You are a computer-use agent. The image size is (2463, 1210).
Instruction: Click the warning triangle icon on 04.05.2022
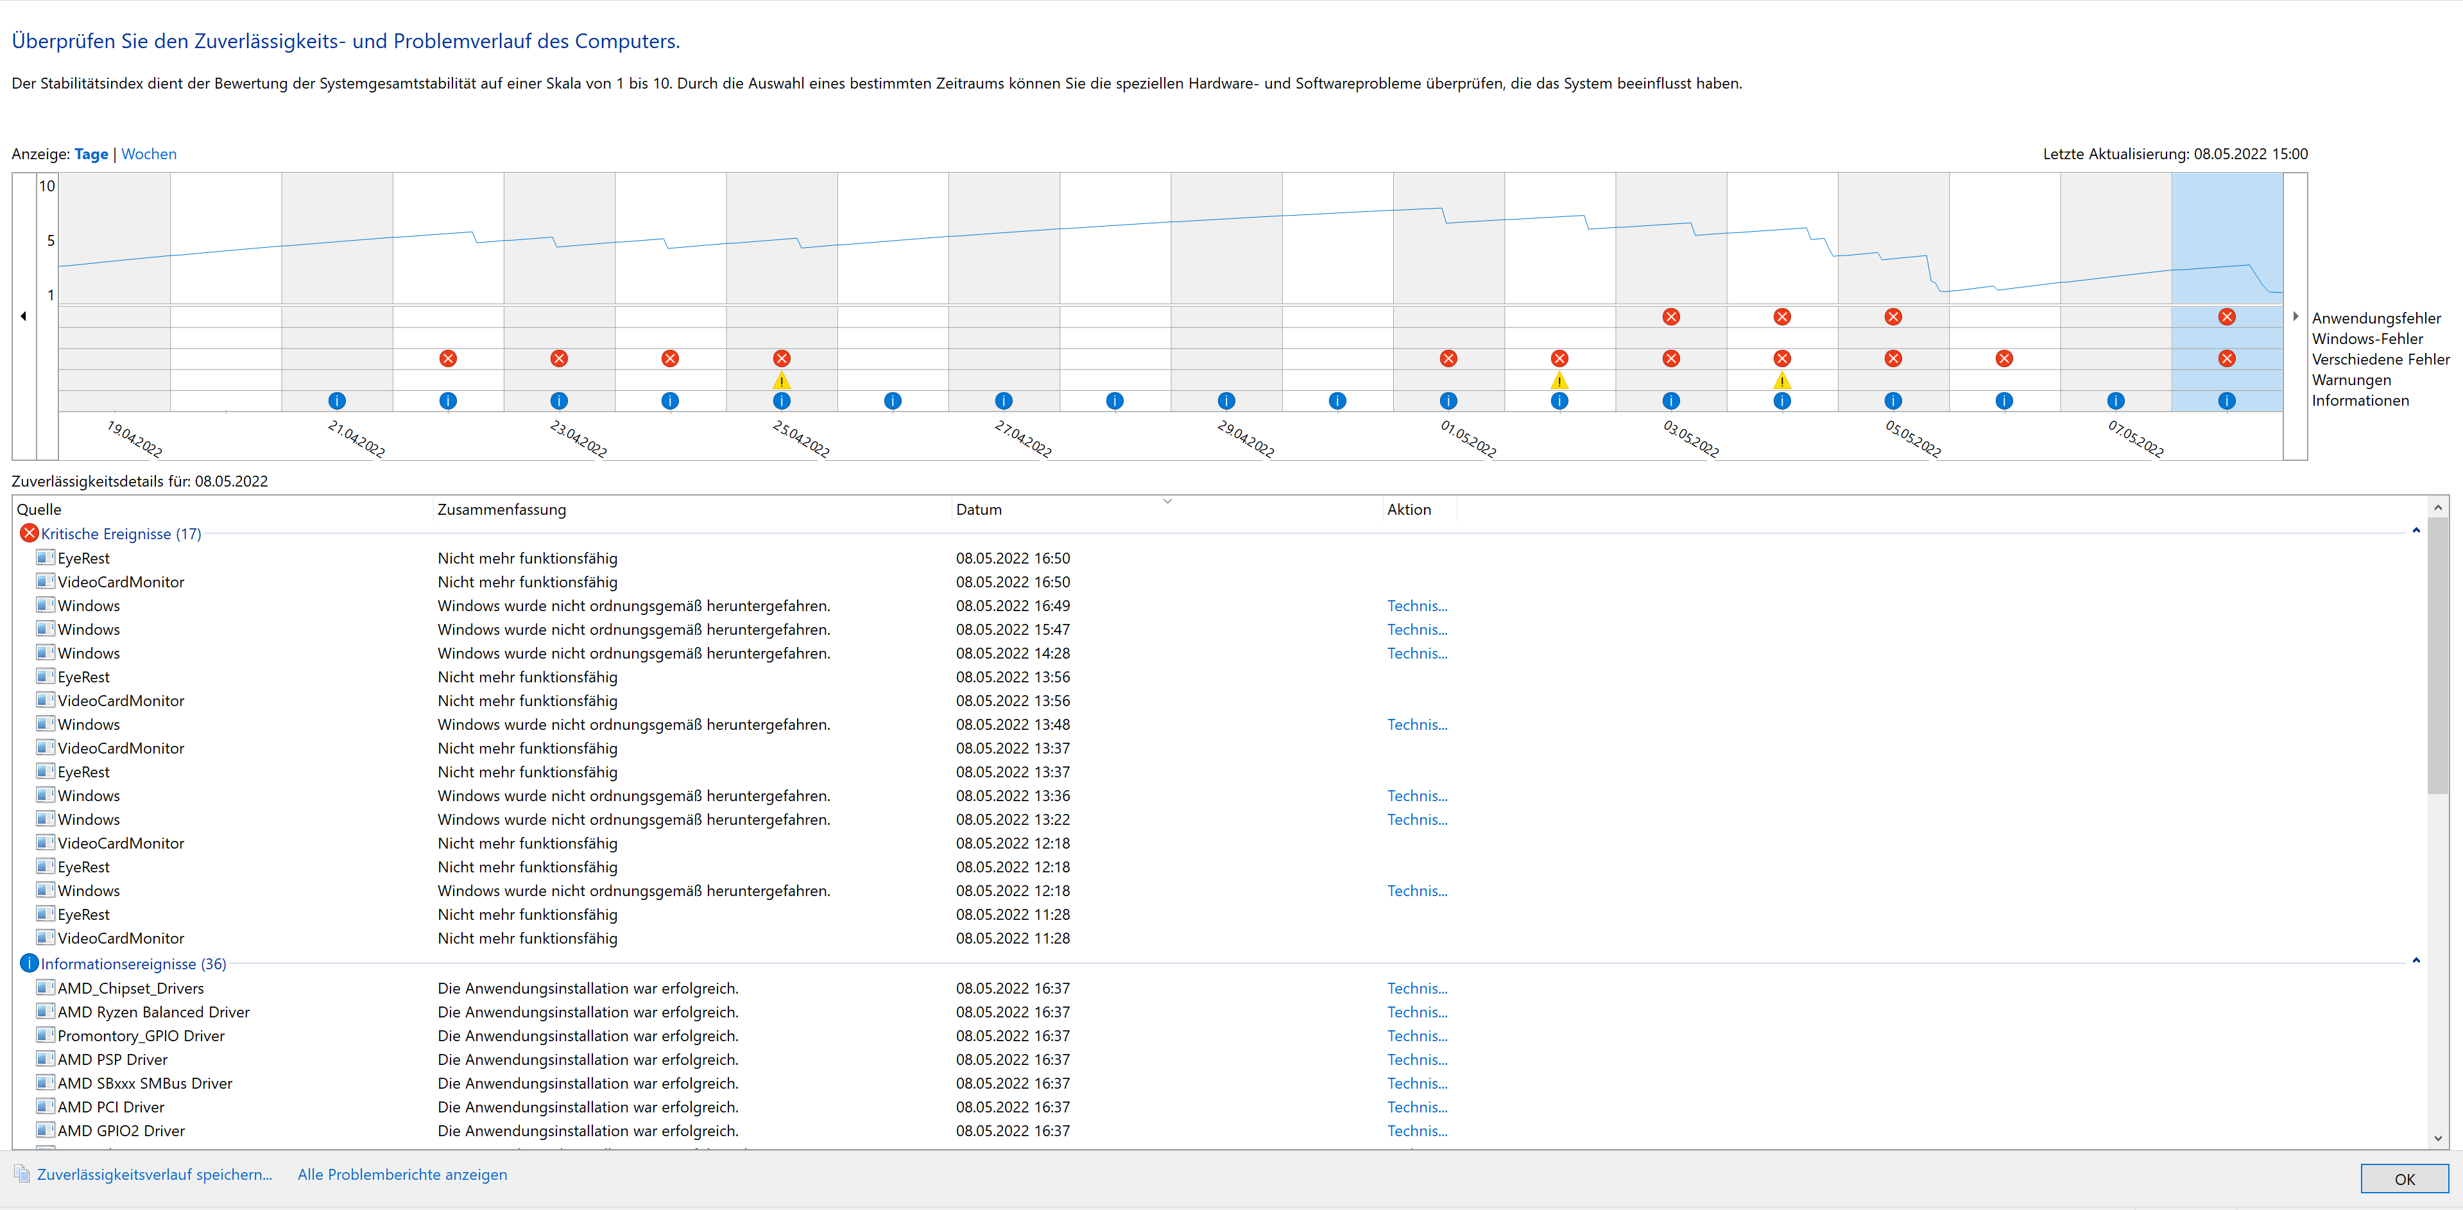pyautogui.click(x=1782, y=381)
